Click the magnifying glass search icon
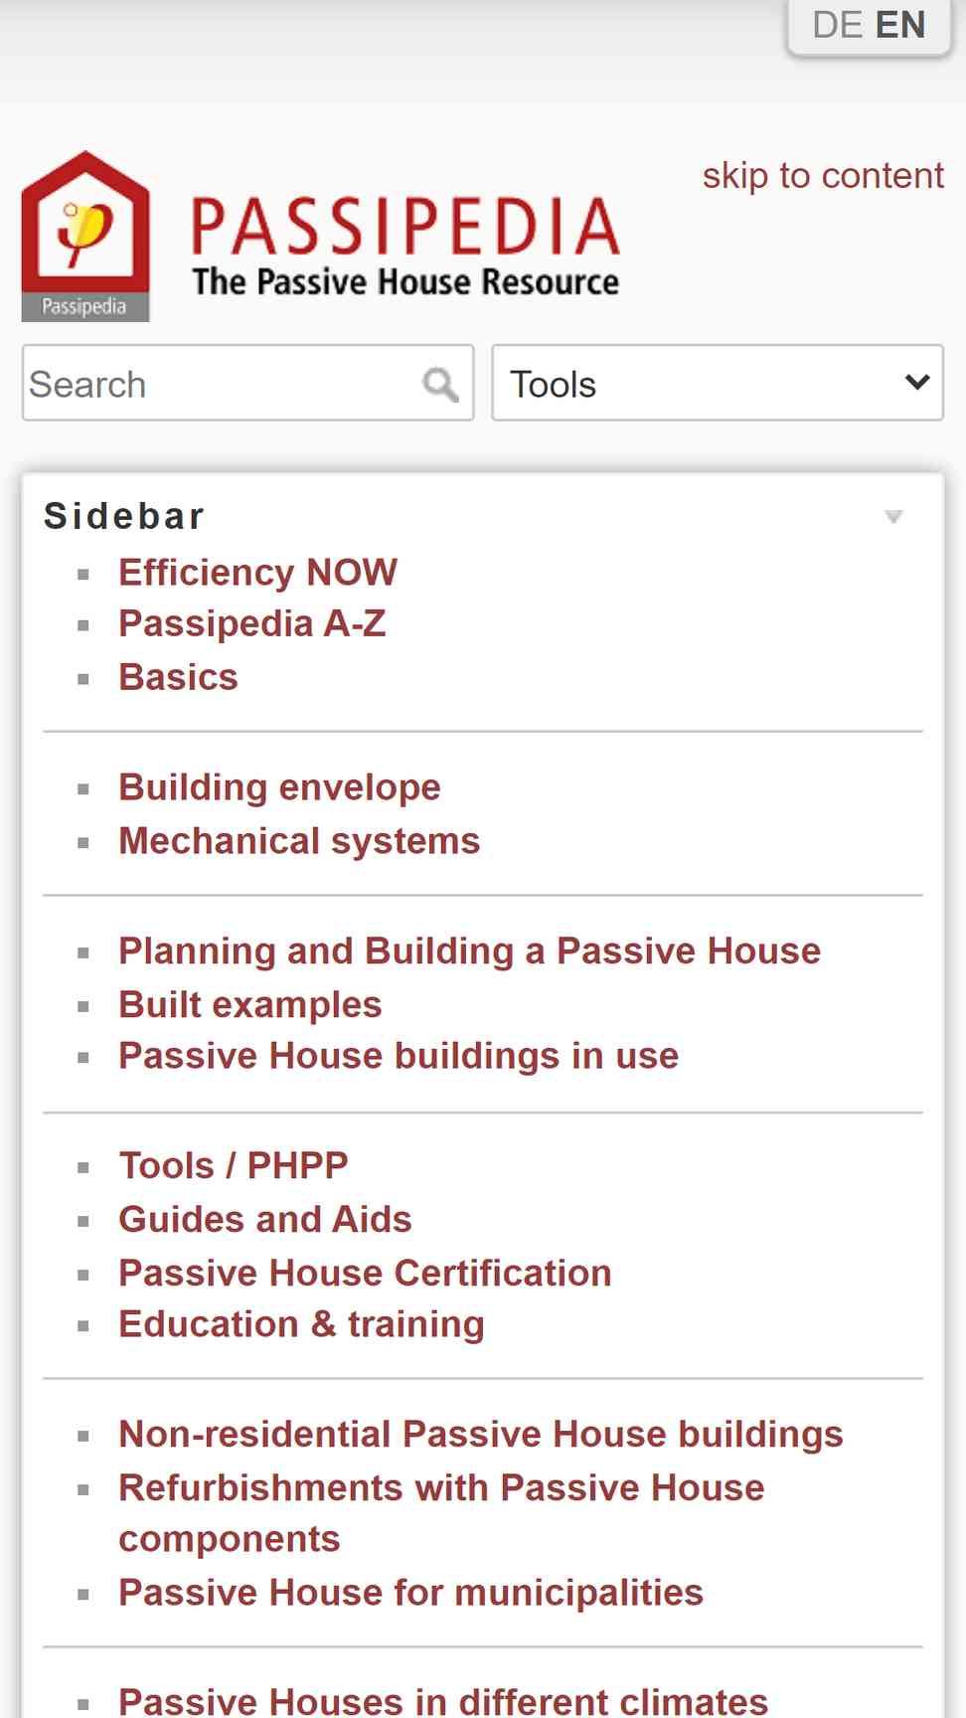 (440, 384)
